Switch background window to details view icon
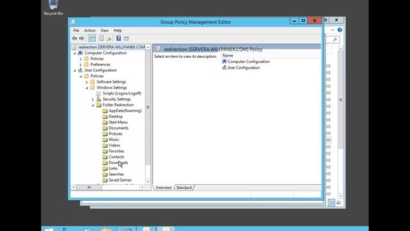Image resolution: width=410 pixels, height=231 pixels. point(331,203)
